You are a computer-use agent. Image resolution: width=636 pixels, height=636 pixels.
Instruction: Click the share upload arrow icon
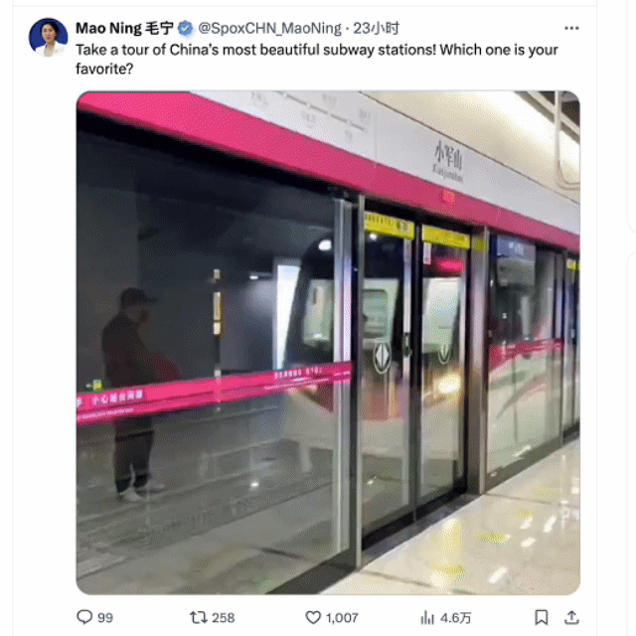pyautogui.click(x=571, y=617)
